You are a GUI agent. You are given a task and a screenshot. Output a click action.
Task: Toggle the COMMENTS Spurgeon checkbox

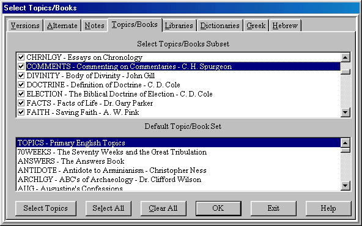[x=21, y=67]
